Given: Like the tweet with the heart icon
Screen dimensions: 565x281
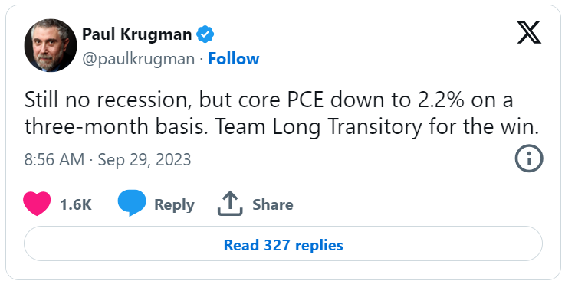Looking at the screenshot, I should click(x=37, y=203).
